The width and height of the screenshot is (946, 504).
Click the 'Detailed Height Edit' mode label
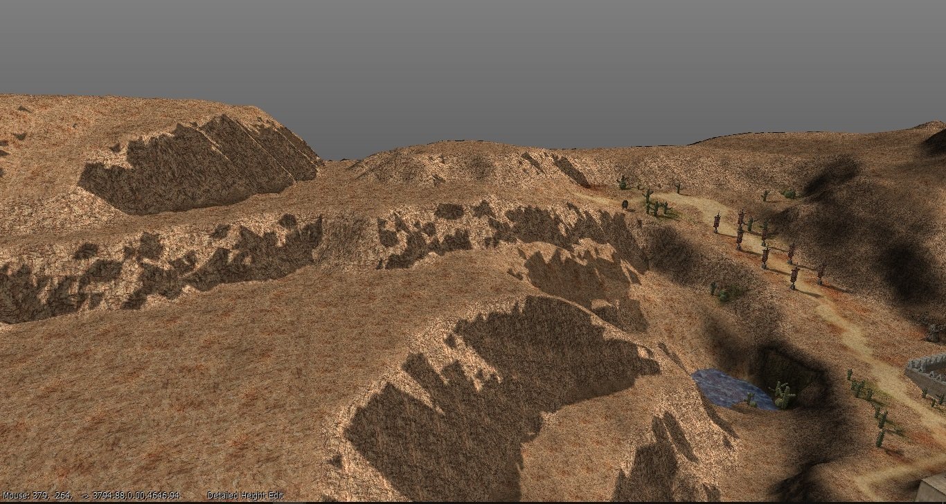[x=246, y=496]
